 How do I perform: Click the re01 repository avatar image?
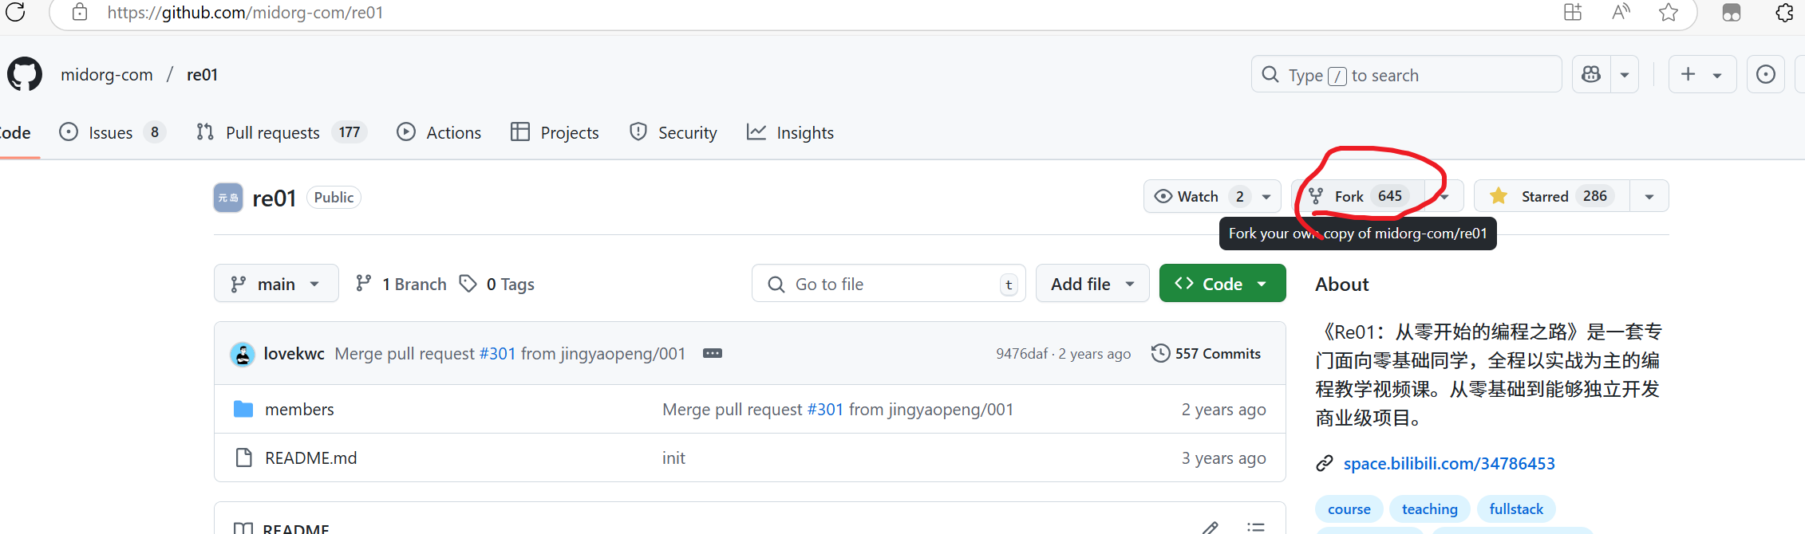pos(228,198)
